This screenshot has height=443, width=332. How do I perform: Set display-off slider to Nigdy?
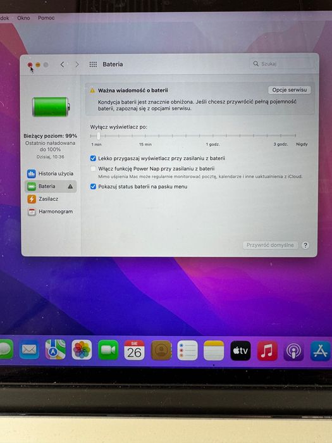click(295, 135)
